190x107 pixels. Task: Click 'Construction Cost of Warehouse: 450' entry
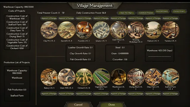[x=17, y=17]
